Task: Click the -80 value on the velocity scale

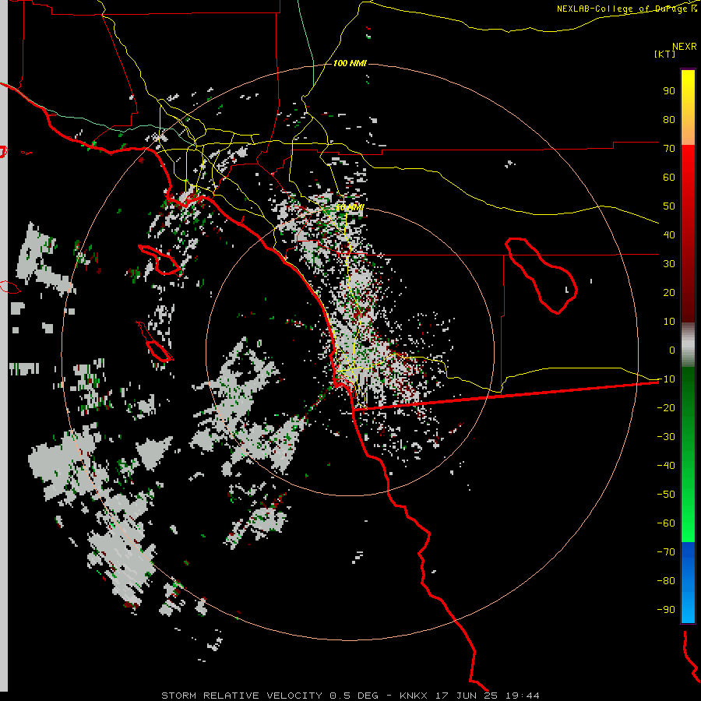Action: [666, 581]
